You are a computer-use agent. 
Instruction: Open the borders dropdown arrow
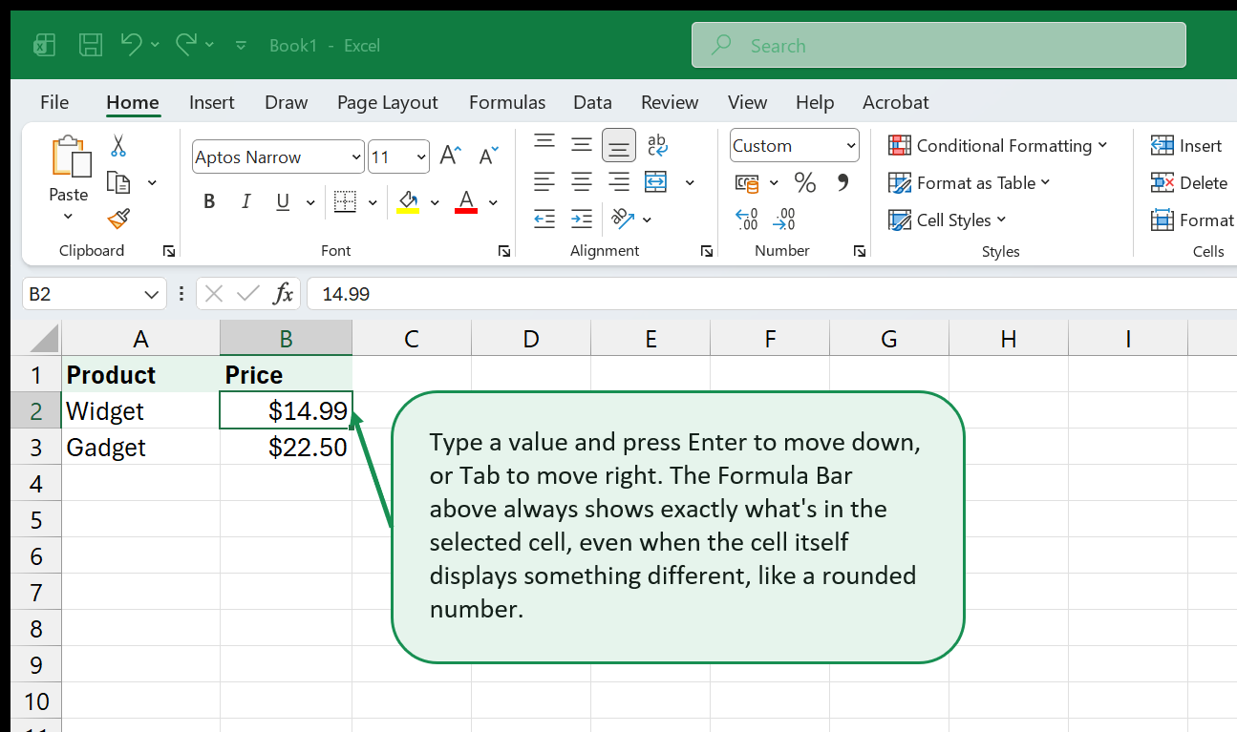point(373,201)
